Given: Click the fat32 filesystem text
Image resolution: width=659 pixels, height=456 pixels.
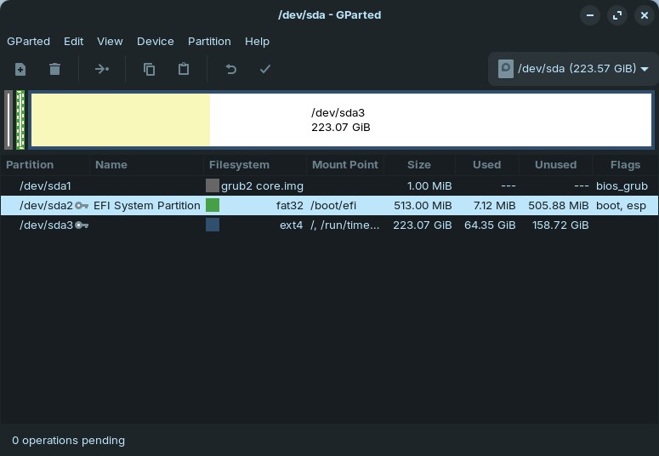Looking at the screenshot, I should click(290, 206).
